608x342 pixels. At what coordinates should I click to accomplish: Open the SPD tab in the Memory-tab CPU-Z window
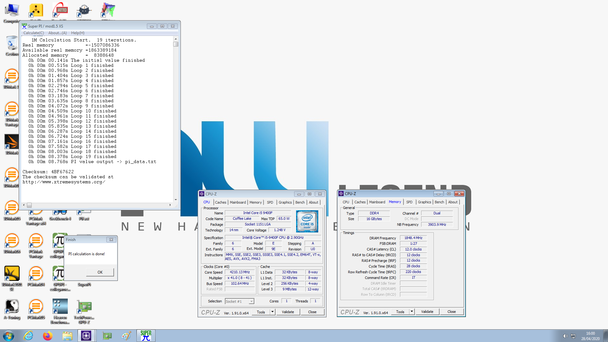(409, 202)
